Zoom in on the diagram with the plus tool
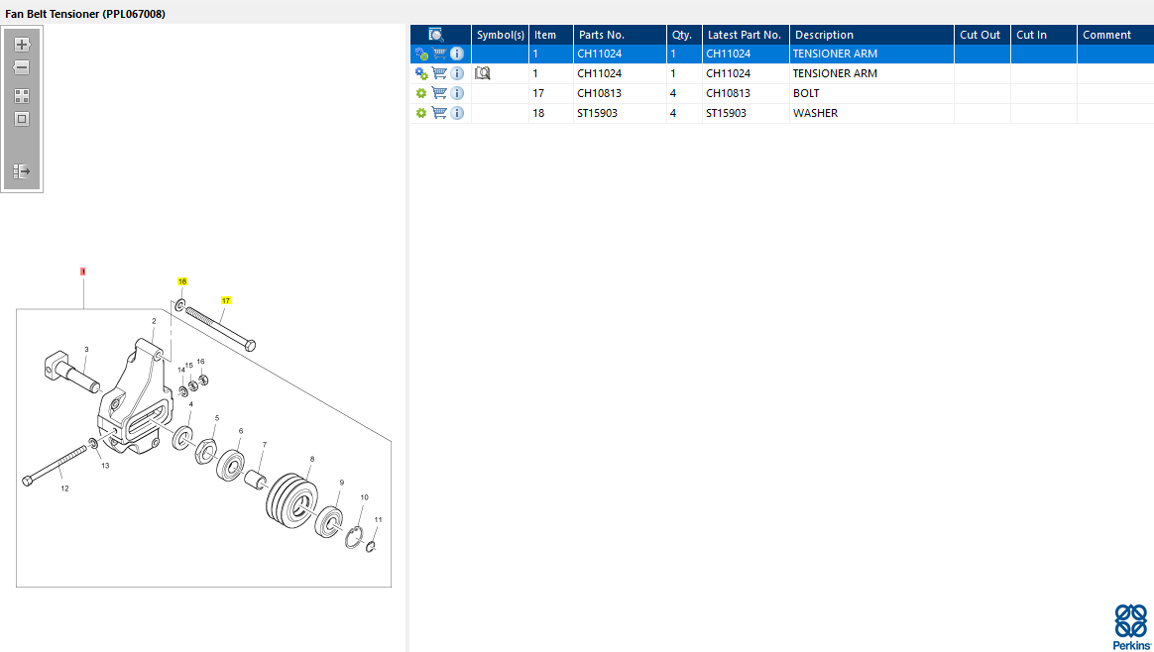Viewport: 1154px width, 652px height. coord(22,45)
